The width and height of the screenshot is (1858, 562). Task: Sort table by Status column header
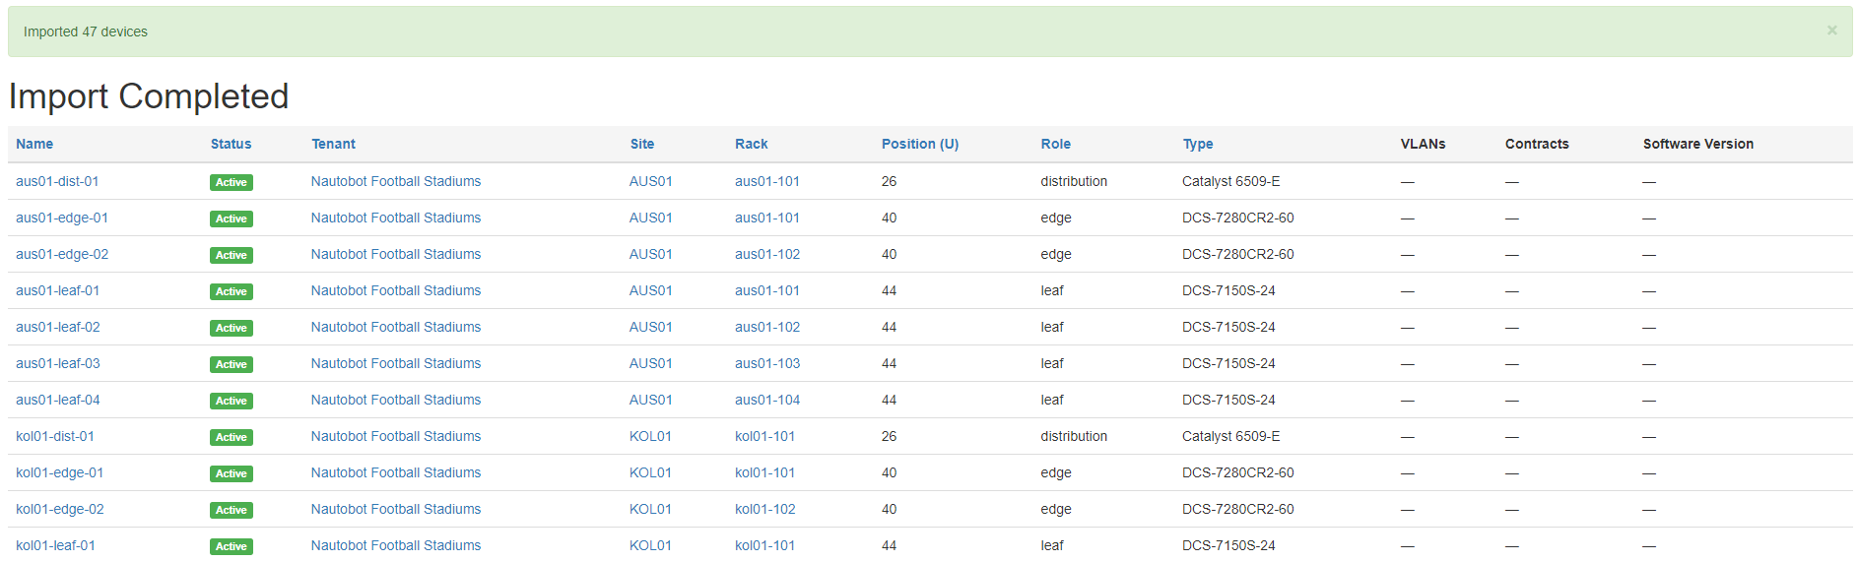click(231, 144)
